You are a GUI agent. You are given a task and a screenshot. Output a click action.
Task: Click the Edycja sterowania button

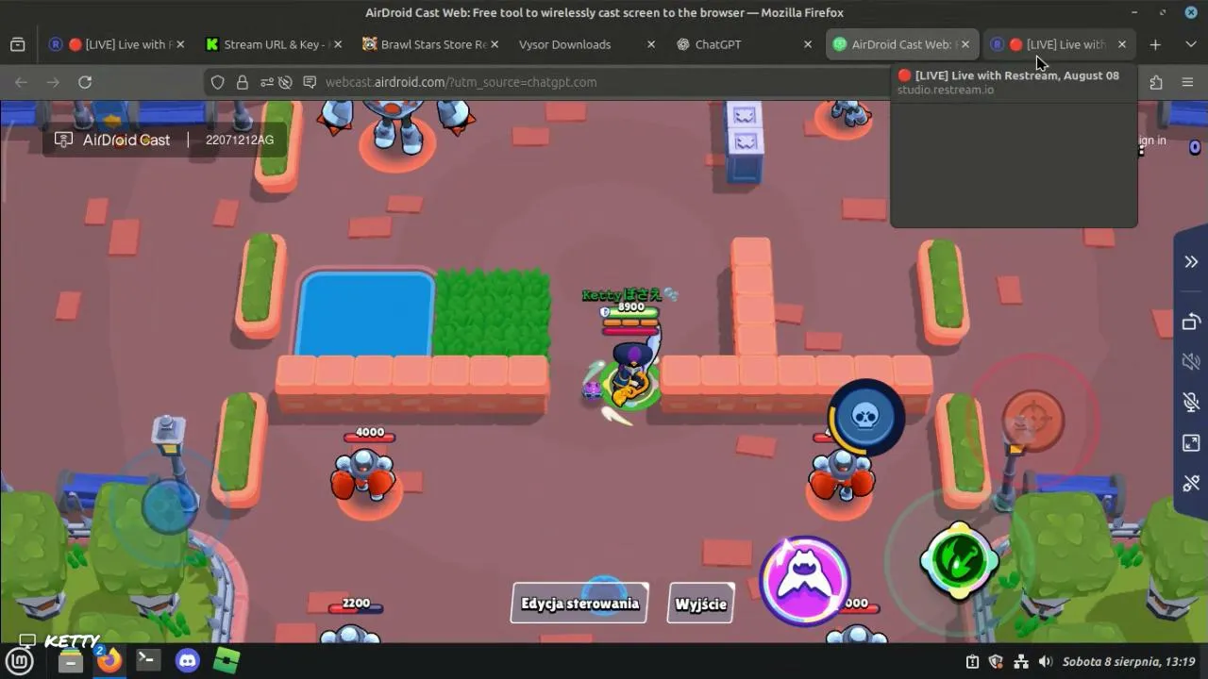click(x=579, y=604)
